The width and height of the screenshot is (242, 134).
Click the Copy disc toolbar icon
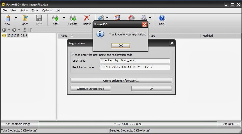101,18
